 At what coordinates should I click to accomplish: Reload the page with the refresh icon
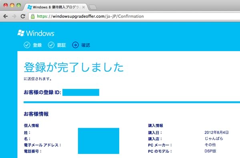pos(23,16)
